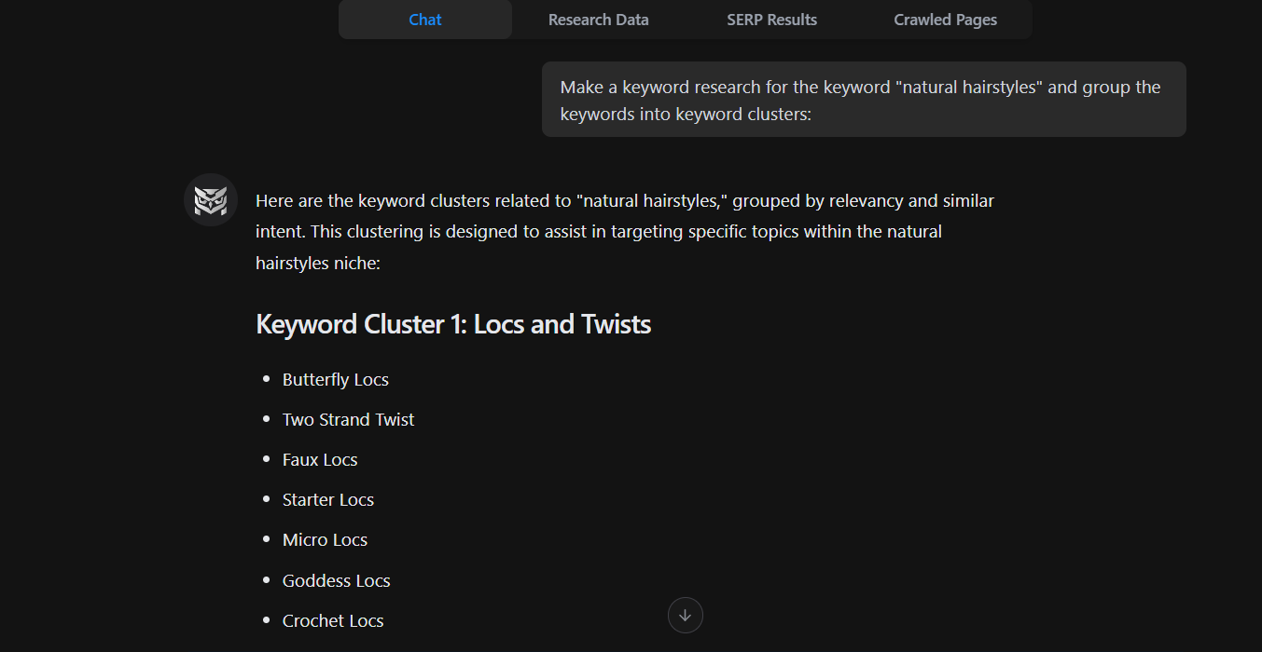
Task: Click the 'Starter Locs' bullet item
Action: coord(327,499)
